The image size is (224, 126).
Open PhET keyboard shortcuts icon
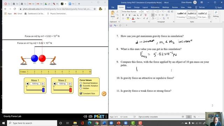(90, 117)
